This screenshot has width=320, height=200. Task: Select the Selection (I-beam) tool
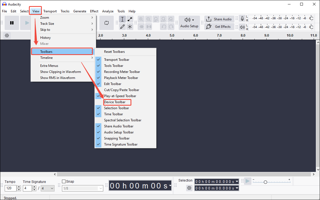coord(122,19)
